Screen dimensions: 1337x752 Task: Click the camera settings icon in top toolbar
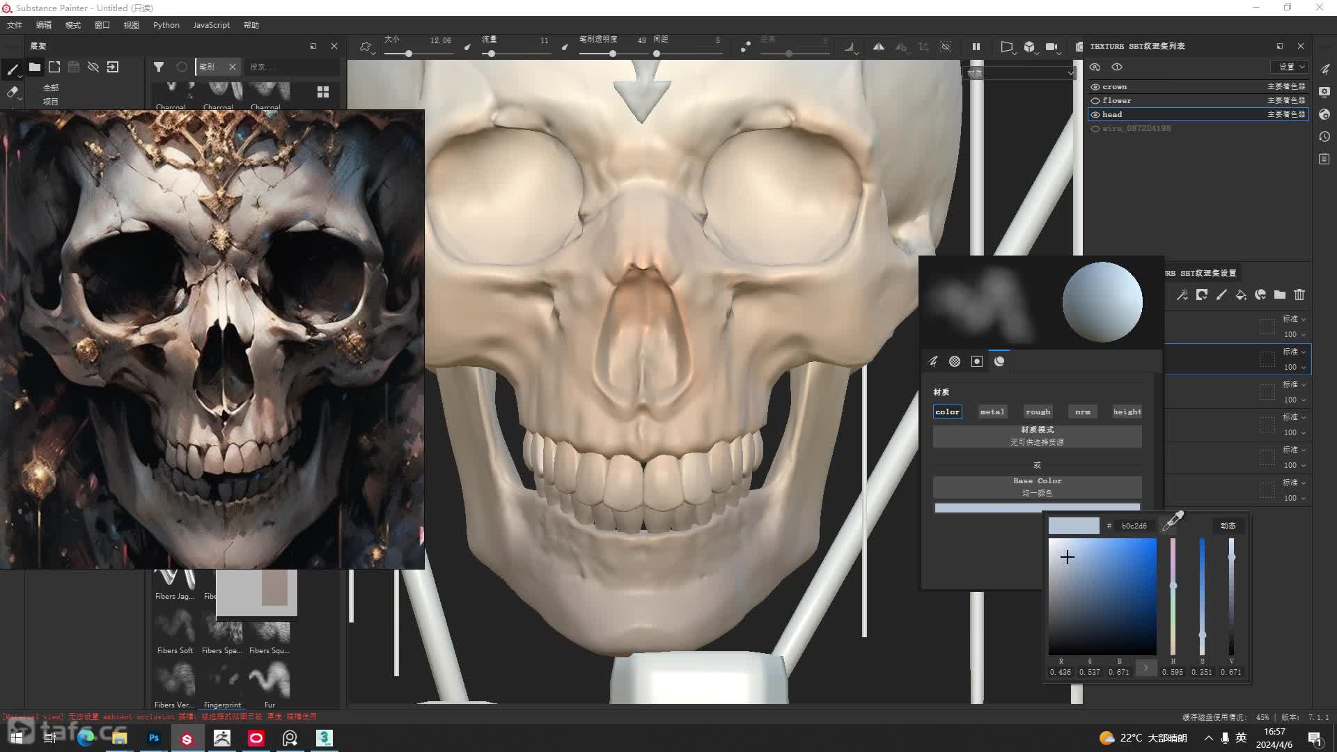1051,47
